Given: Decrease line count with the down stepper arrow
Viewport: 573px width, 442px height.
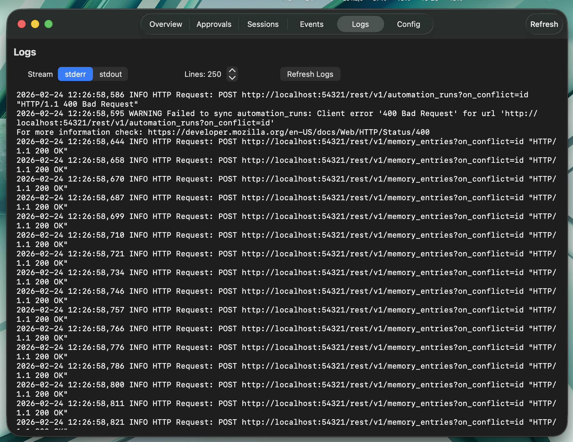Looking at the screenshot, I should 232,78.
